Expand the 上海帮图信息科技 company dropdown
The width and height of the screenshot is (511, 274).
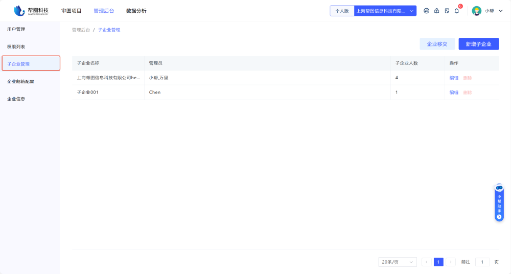pos(385,11)
